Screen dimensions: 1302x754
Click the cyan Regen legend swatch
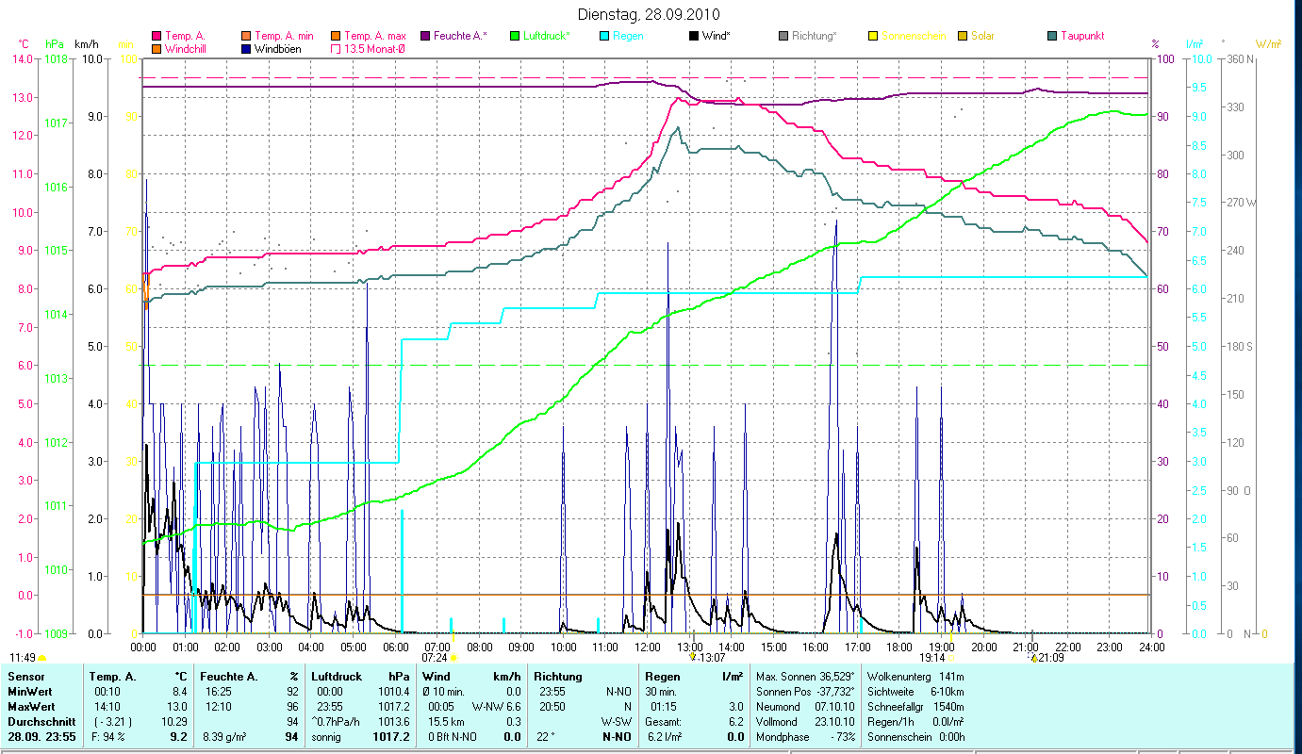(x=604, y=36)
